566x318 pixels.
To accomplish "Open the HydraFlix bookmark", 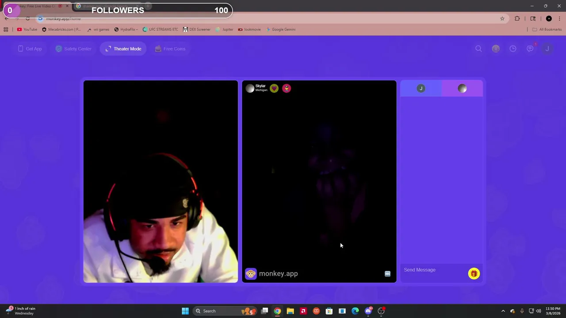I will pos(126,30).
